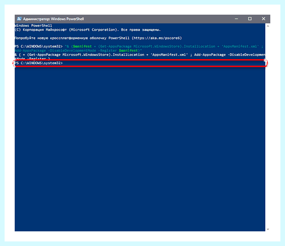285x246 pixels.
Task: Click the white "& { = (Get-AppxPackage" output line
Action: coord(140,55)
